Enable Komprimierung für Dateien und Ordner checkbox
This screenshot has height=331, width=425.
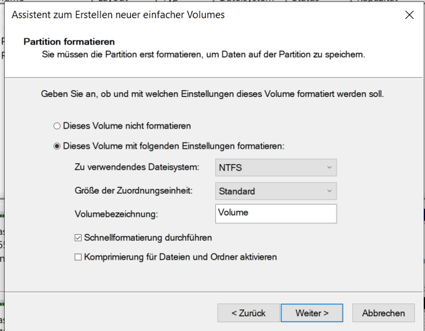[x=78, y=257]
